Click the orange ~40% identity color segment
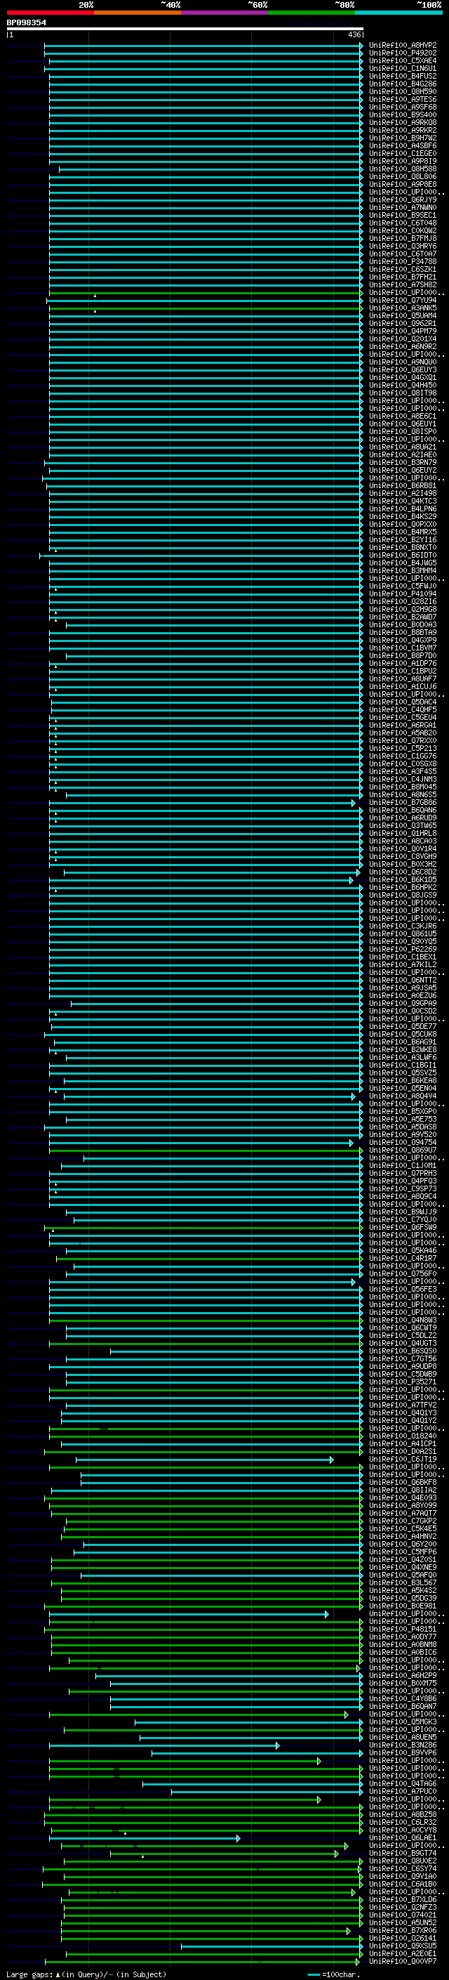Image resolution: width=449 pixels, height=1980 pixels. tap(138, 13)
